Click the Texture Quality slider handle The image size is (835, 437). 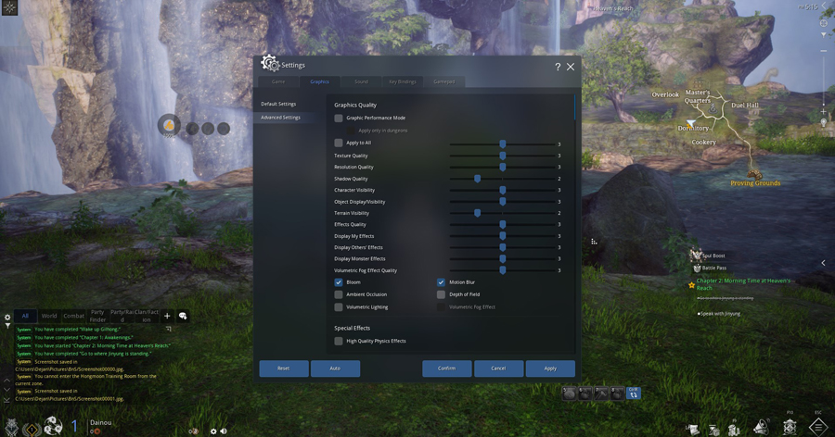pos(502,156)
